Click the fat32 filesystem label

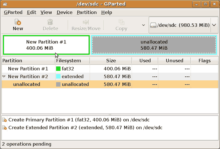tap(68, 69)
